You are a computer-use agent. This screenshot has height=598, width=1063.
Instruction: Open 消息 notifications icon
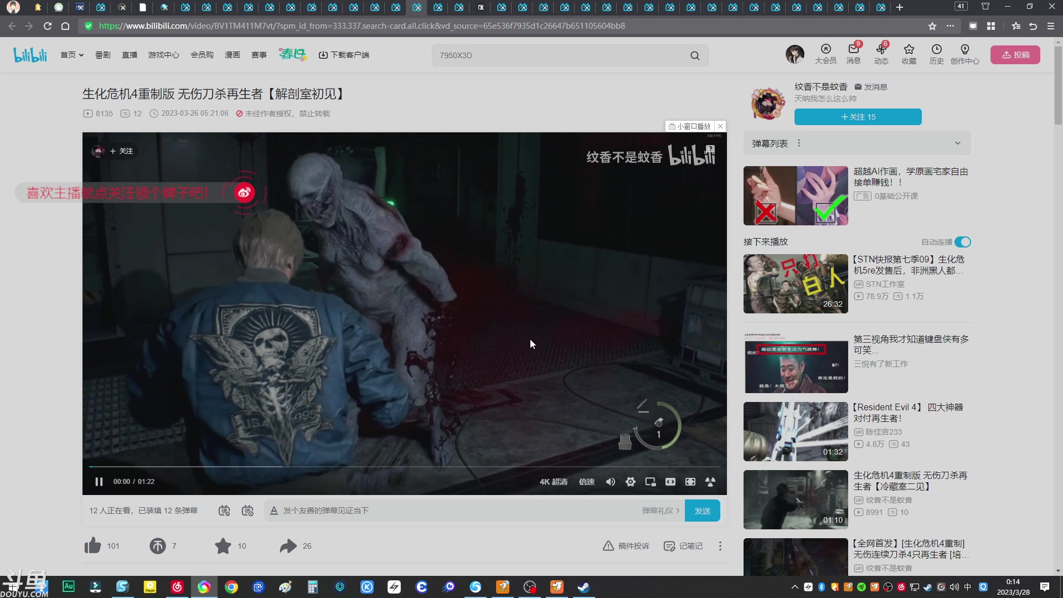pyautogui.click(x=853, y=54)
